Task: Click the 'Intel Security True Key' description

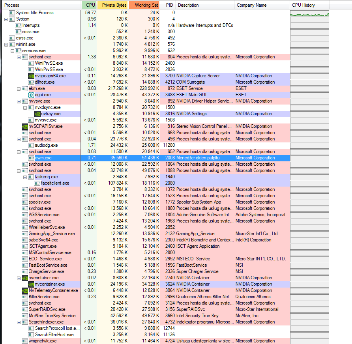Action: click(197, 316)
